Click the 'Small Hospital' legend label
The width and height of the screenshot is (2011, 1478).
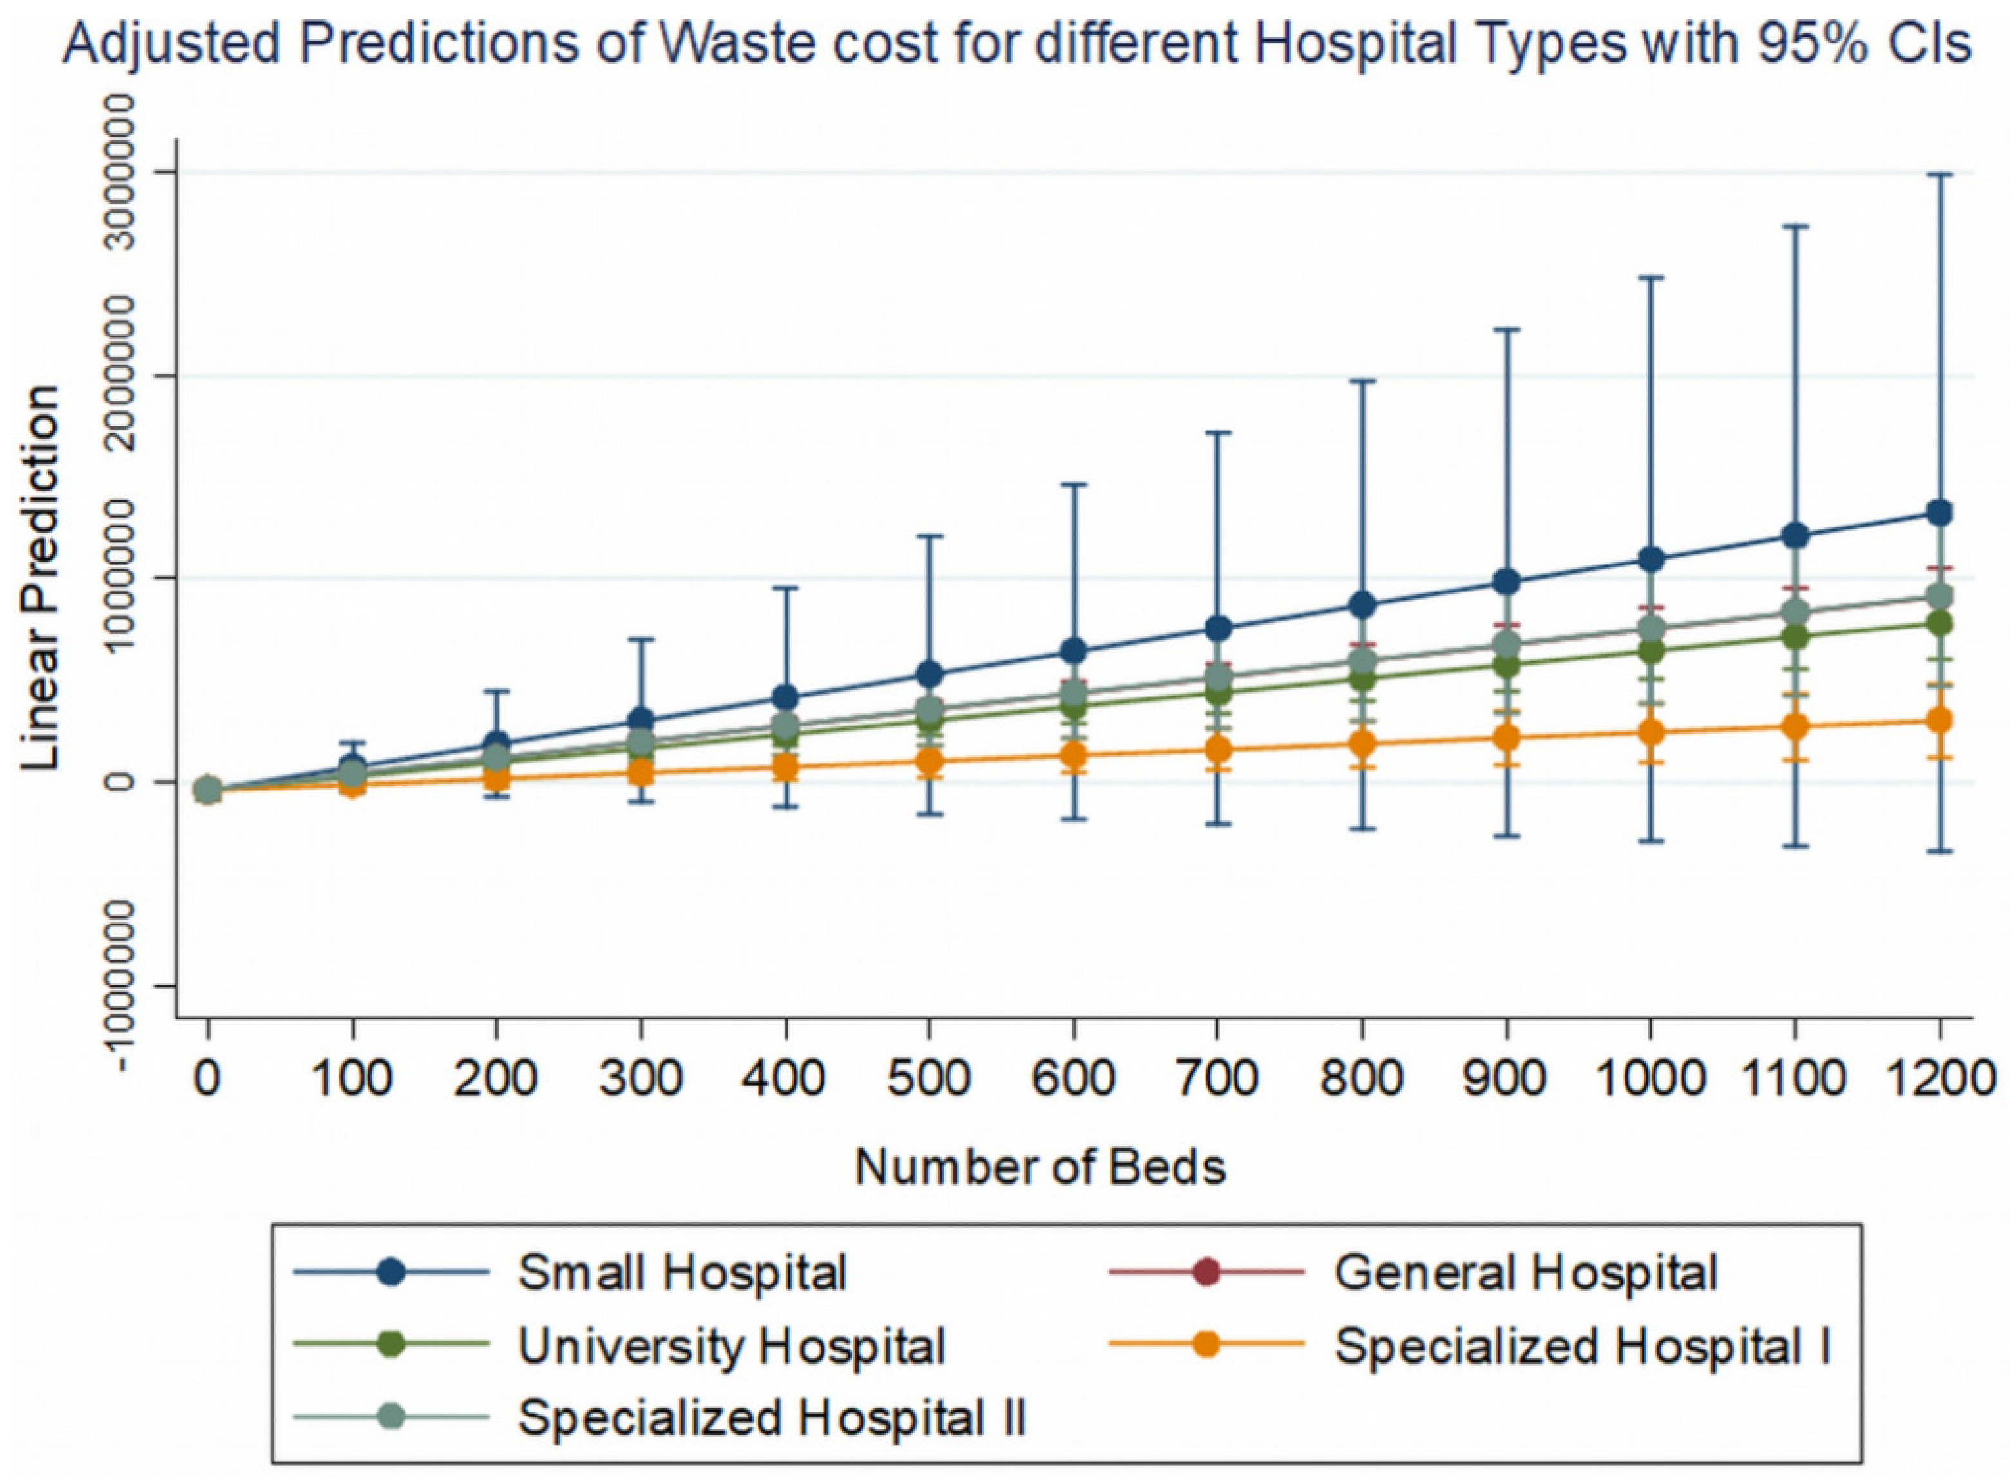[682, 1272]
